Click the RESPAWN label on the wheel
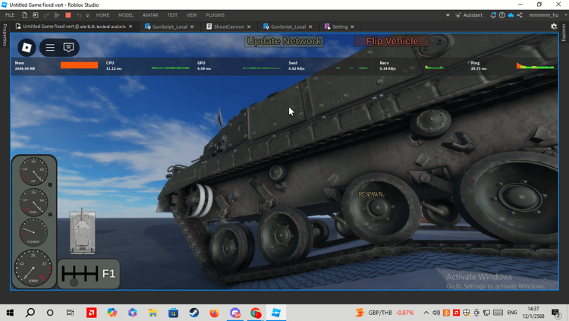Viewport: 569px width, 321px height. coord(371,194)
